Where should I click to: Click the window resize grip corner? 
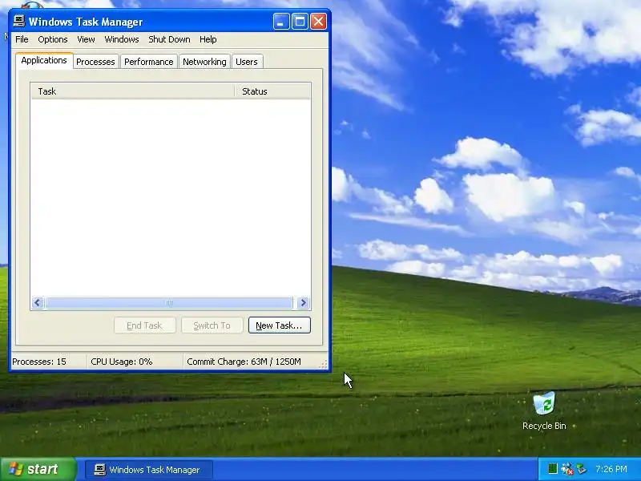pos(324,364)
